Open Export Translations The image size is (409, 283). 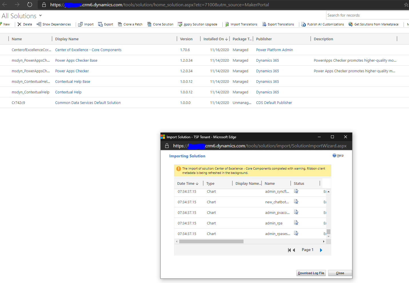tap(278, 24)
